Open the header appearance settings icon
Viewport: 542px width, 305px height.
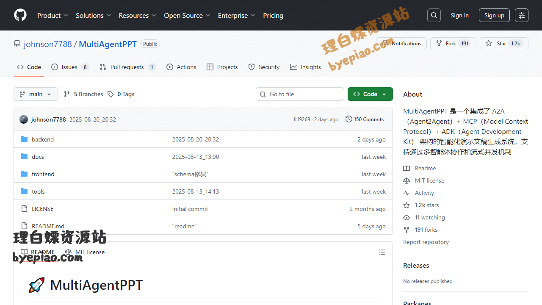(x=522, y=15)
